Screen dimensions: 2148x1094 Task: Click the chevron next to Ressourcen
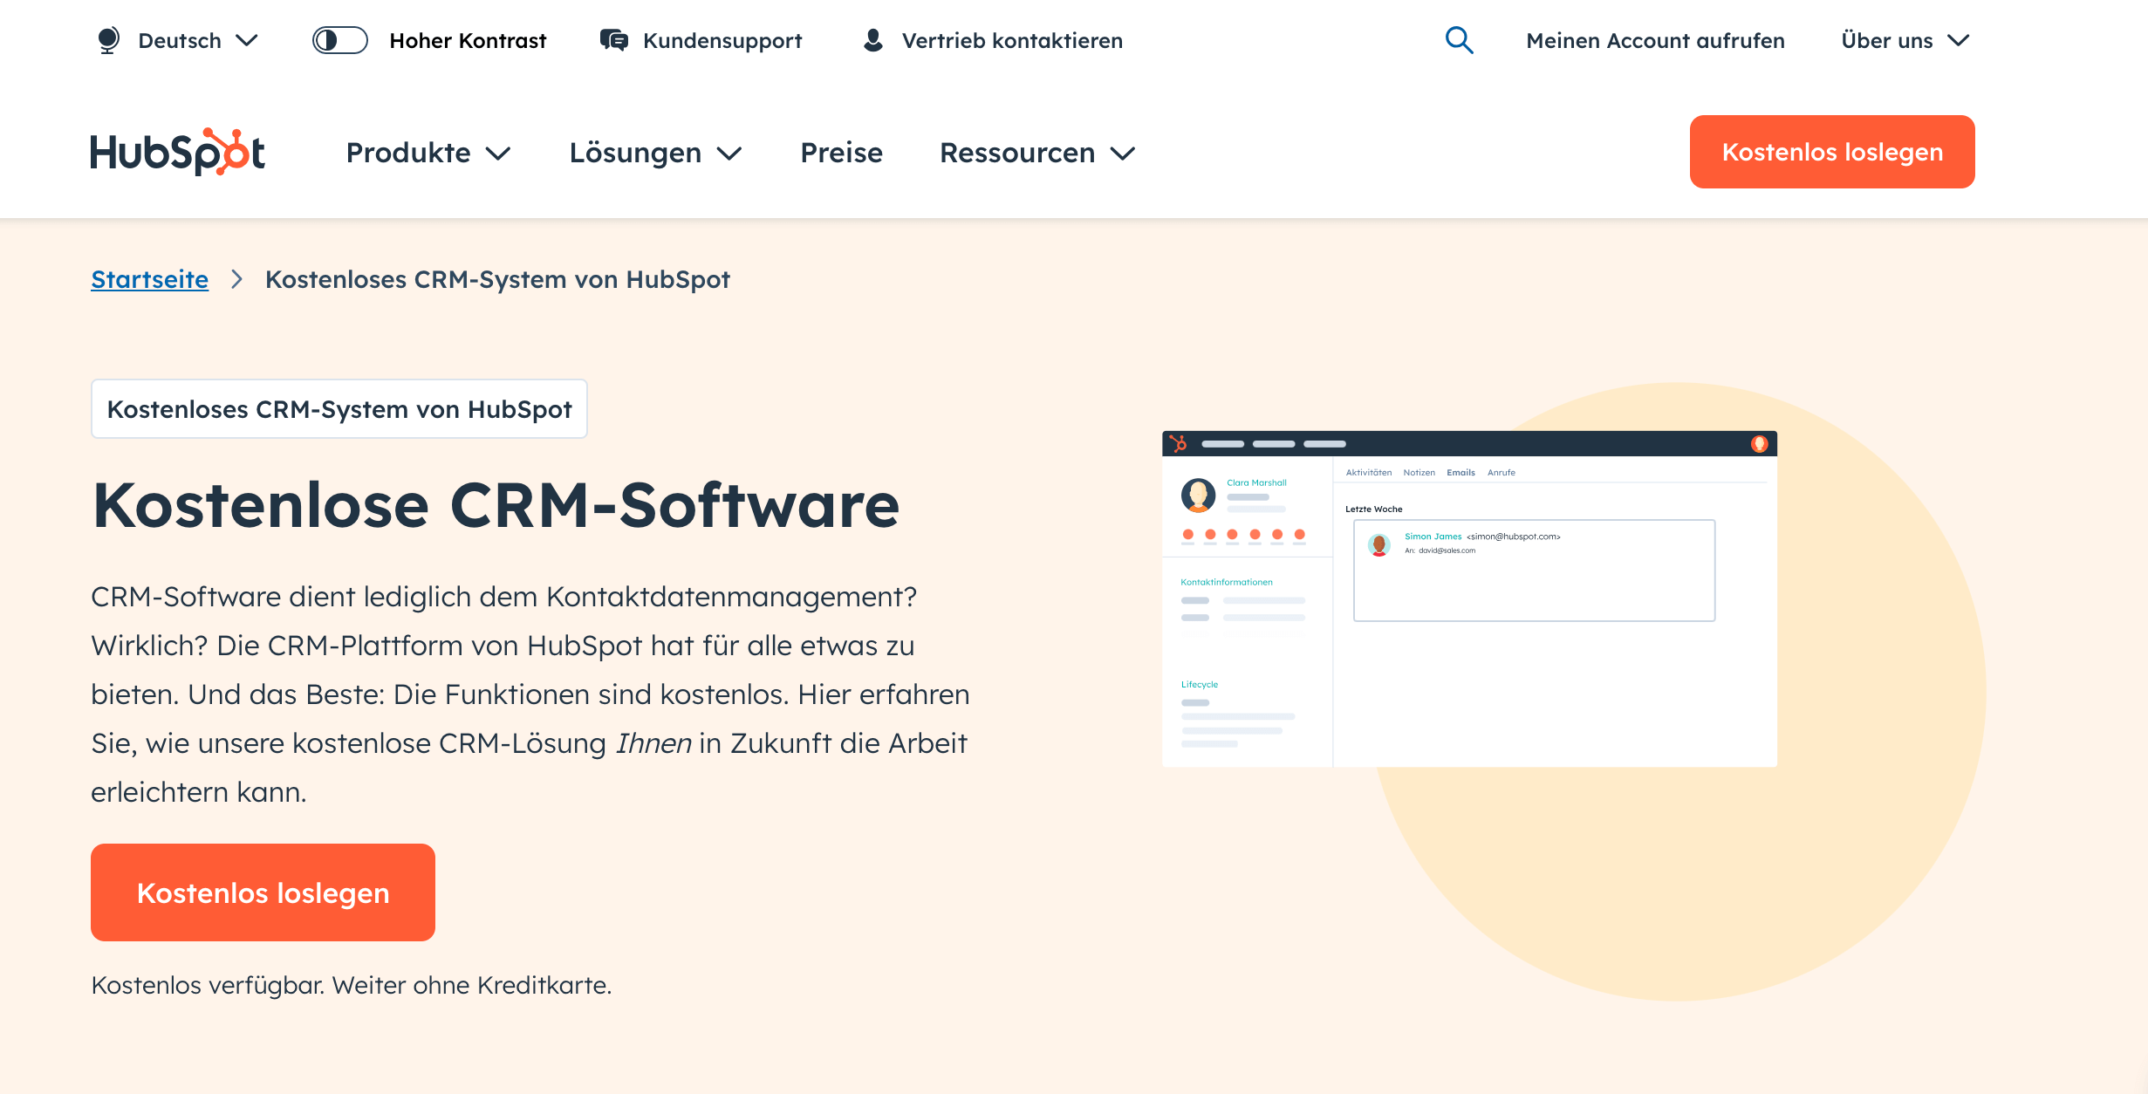pyautogui.click(x=1123, y=154)
